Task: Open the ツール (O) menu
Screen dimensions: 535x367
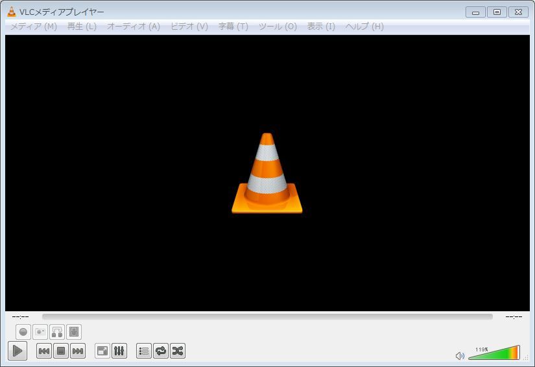Action: point(278,27)
